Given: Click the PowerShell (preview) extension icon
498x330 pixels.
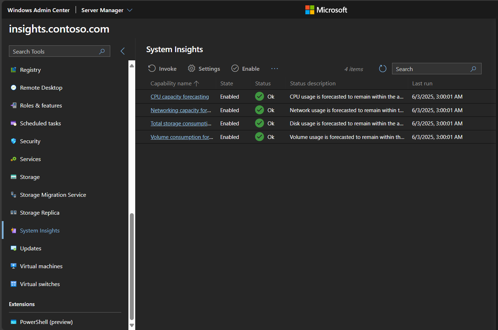Looking at the screenshot, I should (14, 322).
